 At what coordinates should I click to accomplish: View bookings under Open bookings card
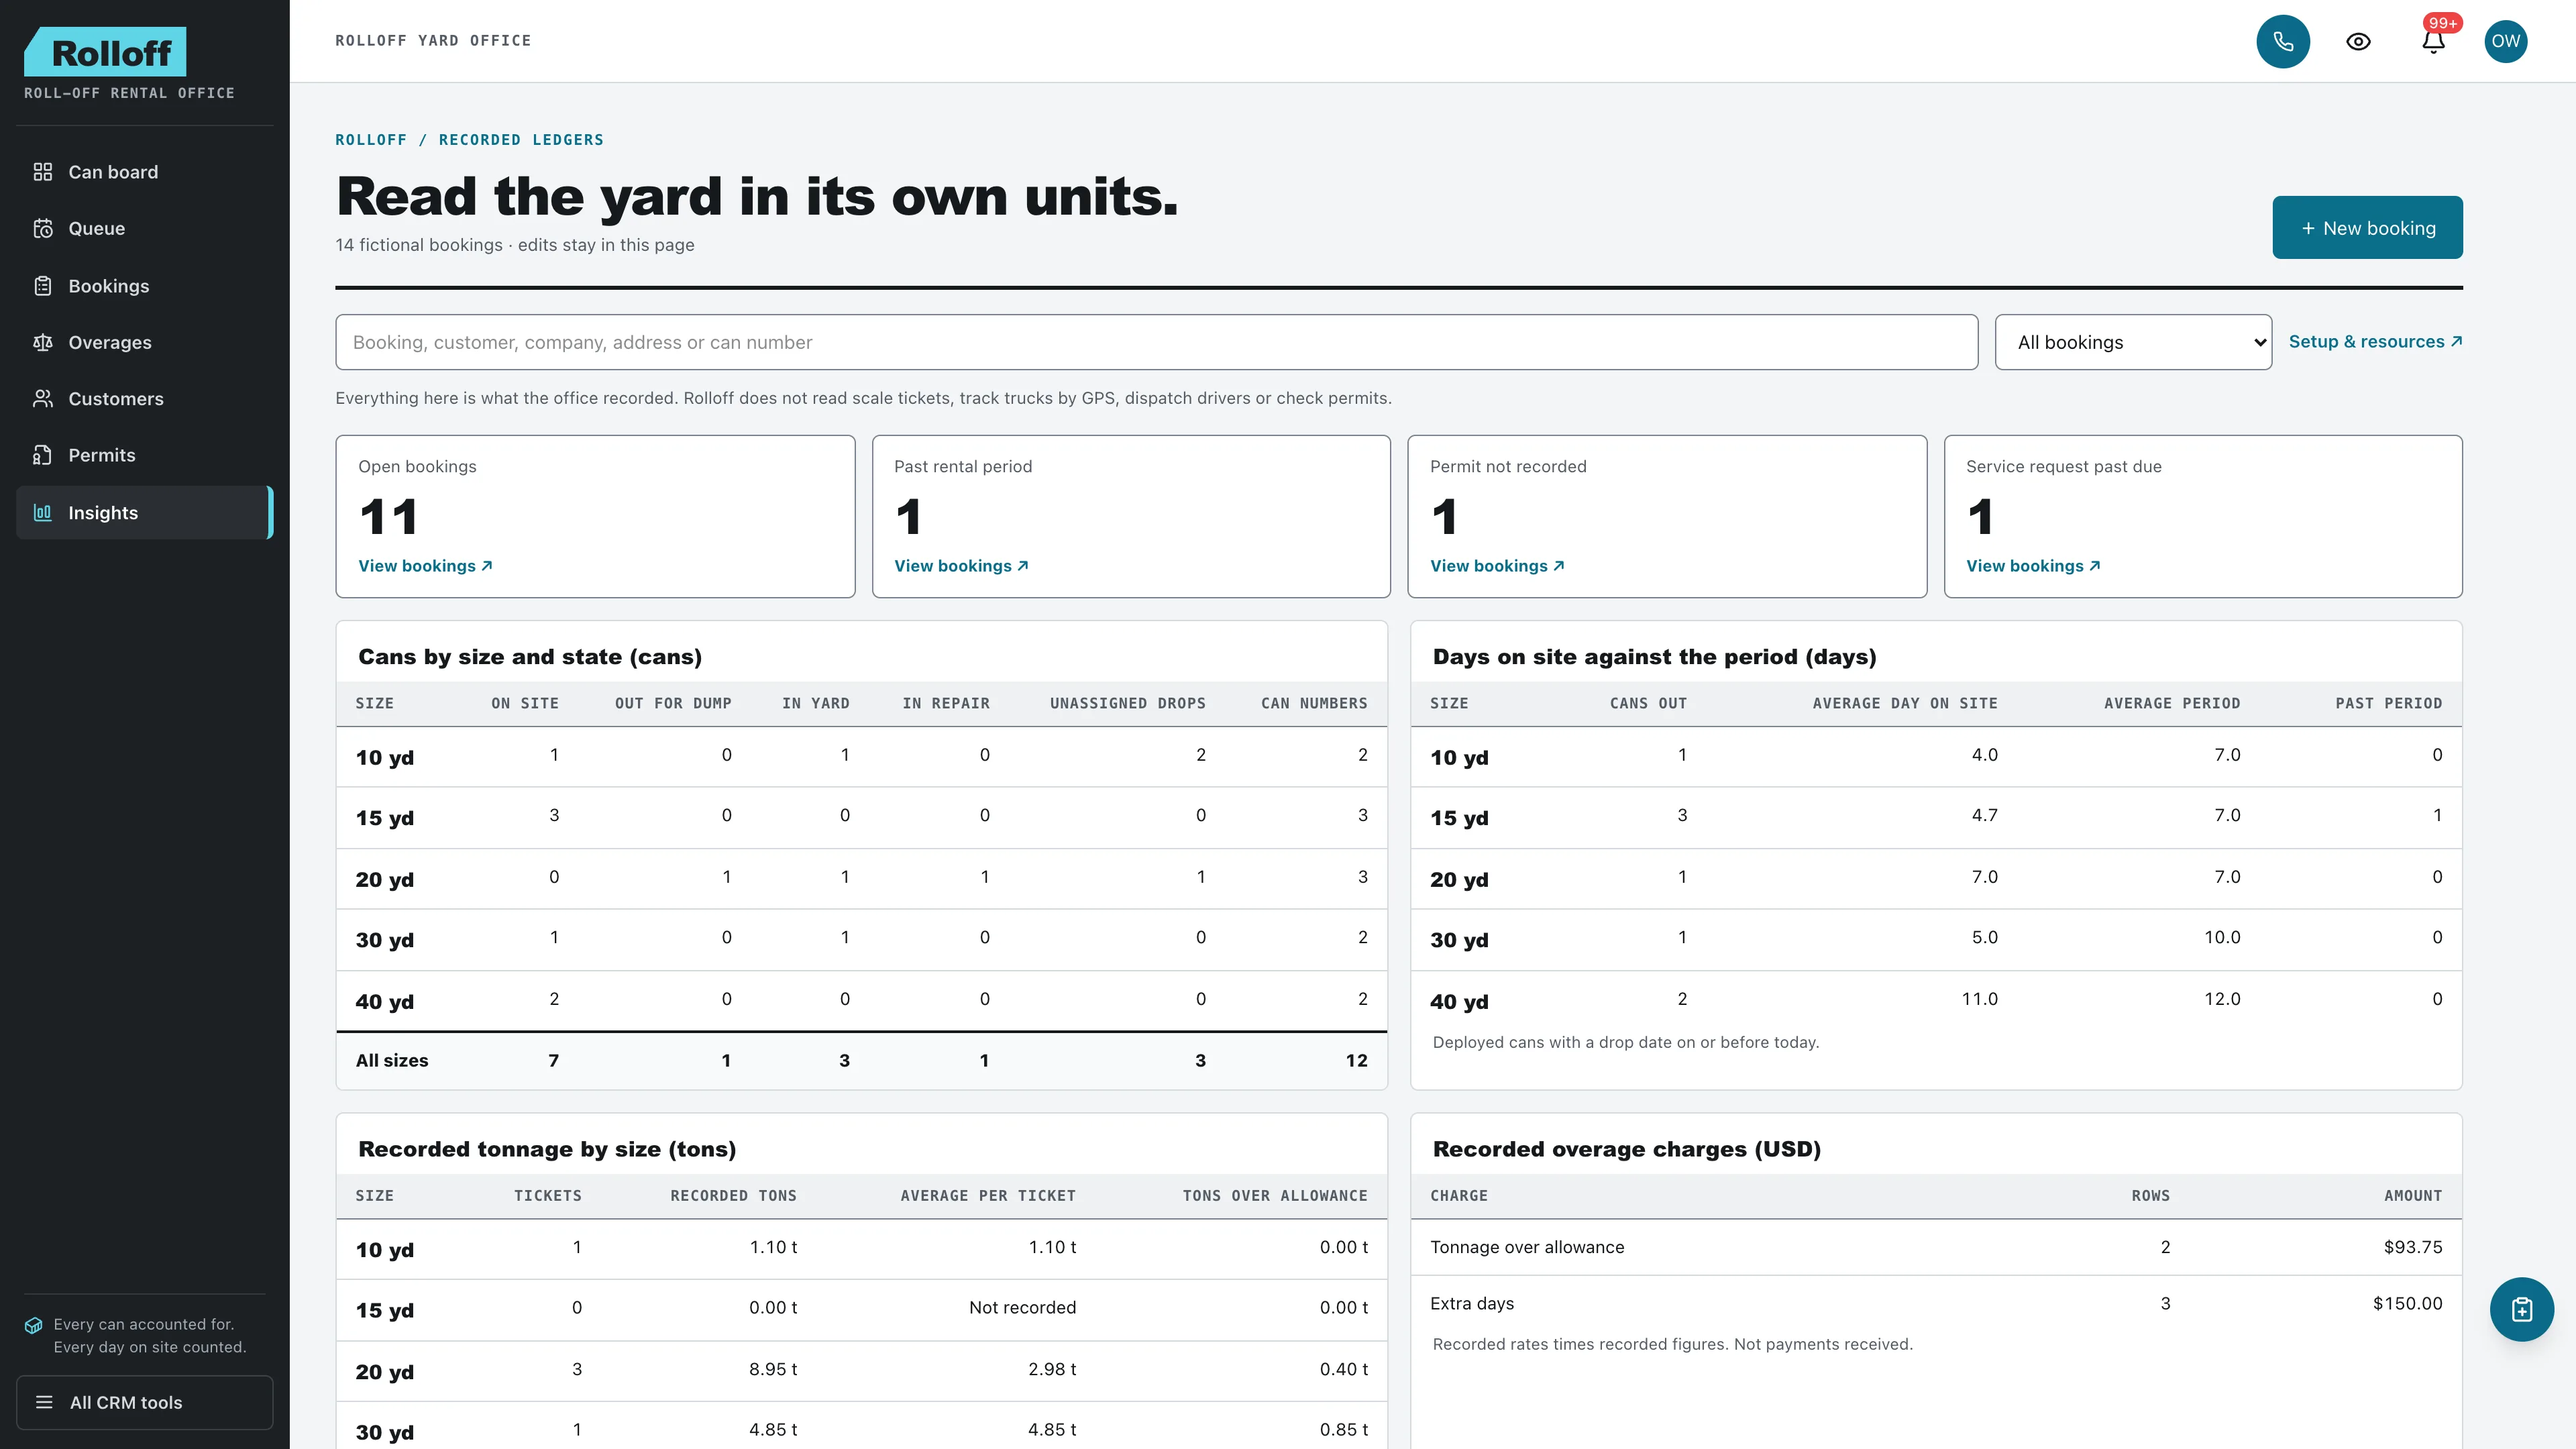coord(425,566)
